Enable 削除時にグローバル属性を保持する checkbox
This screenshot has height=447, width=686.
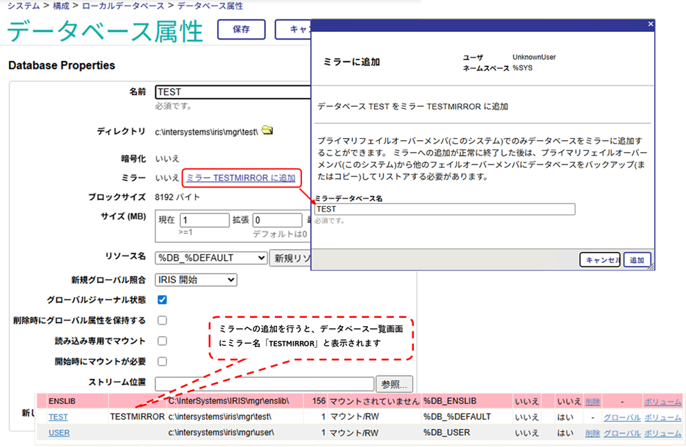pos(162,321)
